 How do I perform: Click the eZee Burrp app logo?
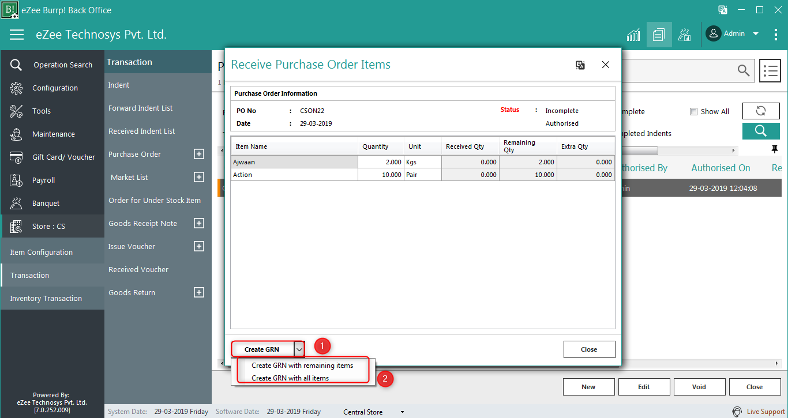coord(10,10)
